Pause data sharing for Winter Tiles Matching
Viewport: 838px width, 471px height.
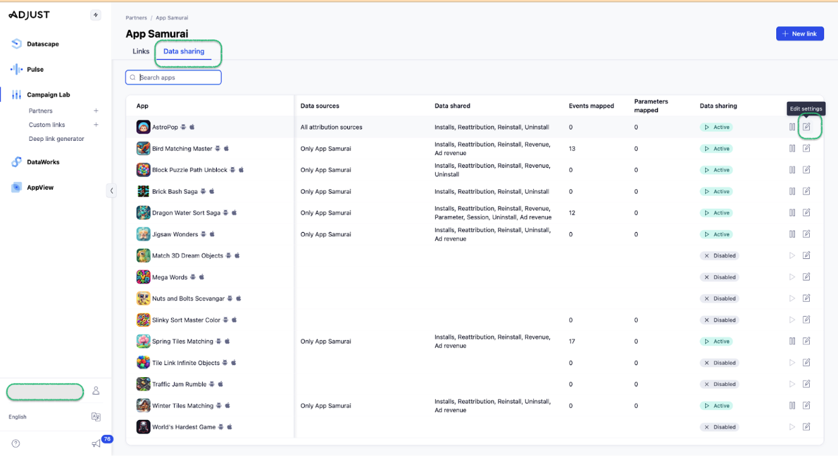(x=792, y=406)
